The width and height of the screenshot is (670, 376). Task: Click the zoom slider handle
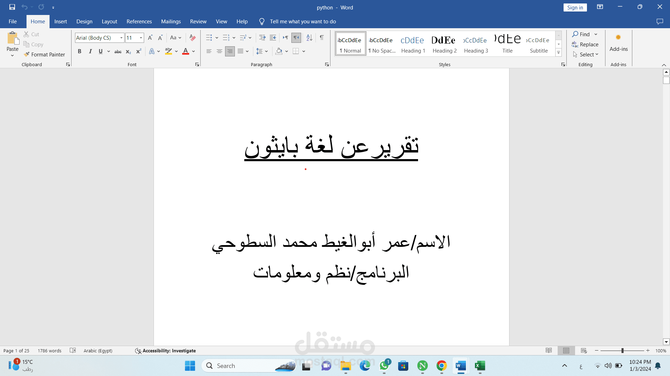point(622,351)
